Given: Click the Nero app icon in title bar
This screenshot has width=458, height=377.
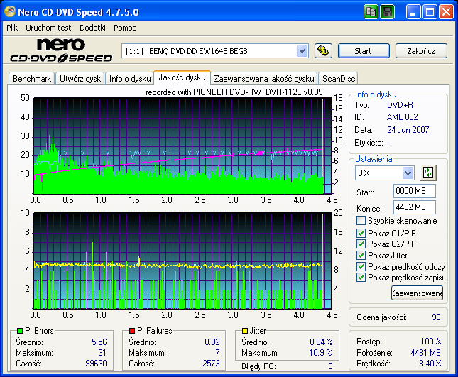Looking at the screenshot, I should (10, 11).
